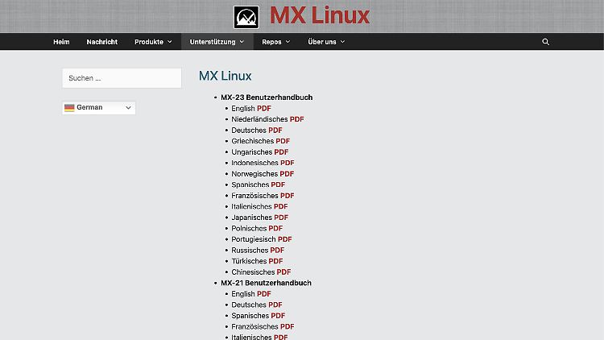Open MX-21 English PDF link
Viewport: 604px width, 340px height.
point(264,294)
